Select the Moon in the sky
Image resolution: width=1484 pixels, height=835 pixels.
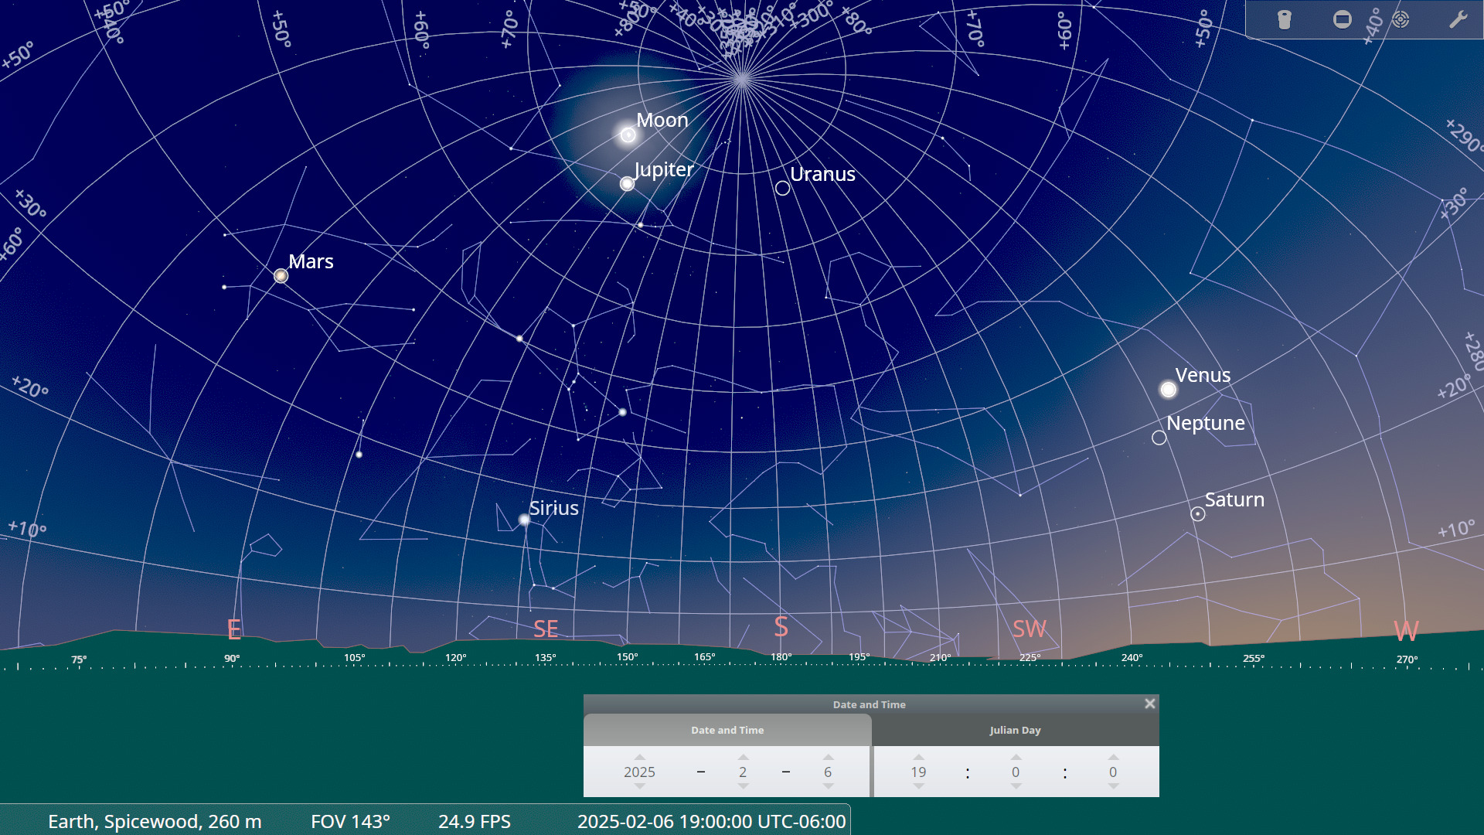coord(628,135)
